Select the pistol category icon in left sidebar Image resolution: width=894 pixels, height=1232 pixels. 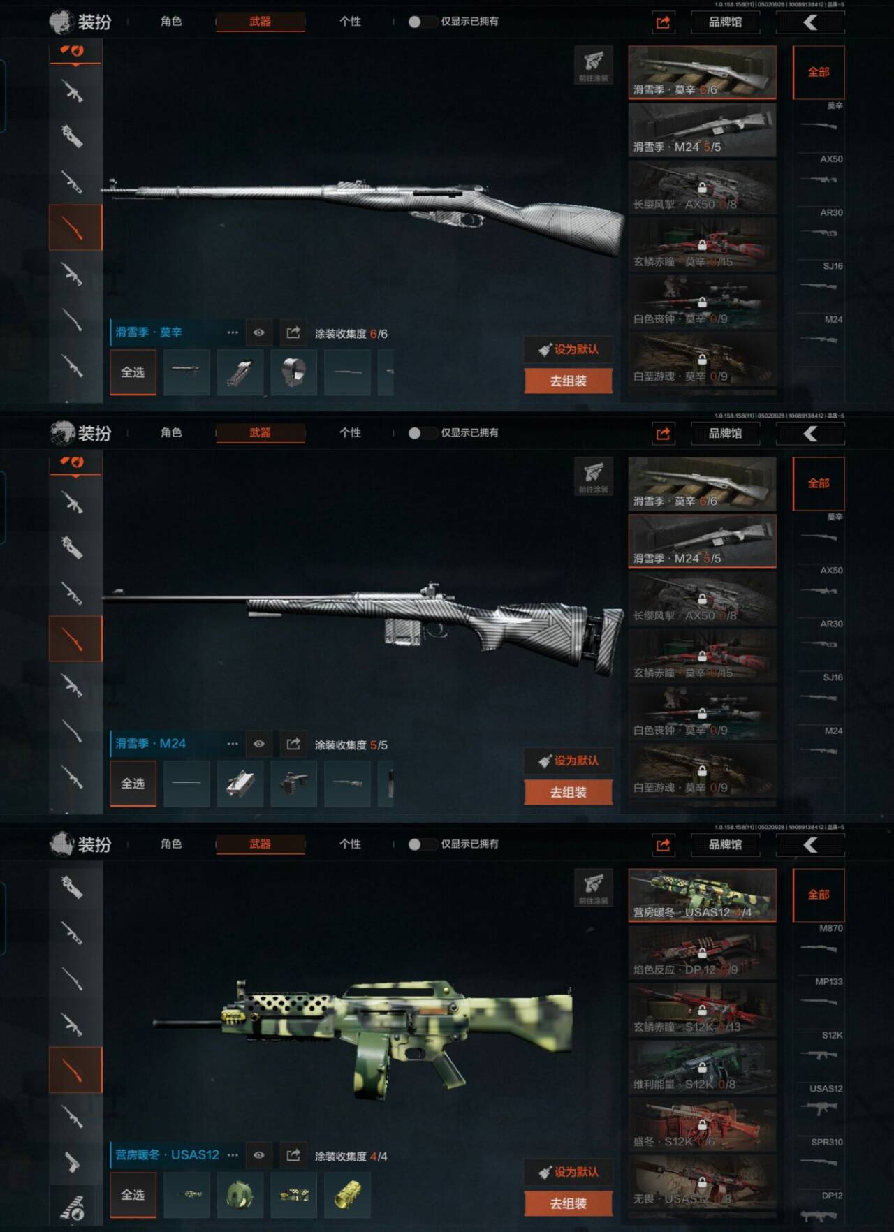coord(73,1163)
